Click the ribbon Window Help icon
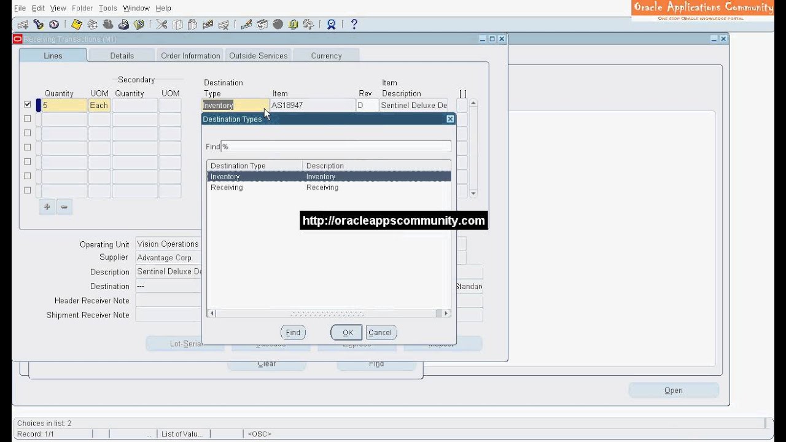This screenshot has height=442, width=786. (x=332, y=25)
